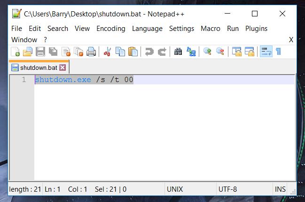Open the Run menu
The image size is (305, 202).
point(233,29)
